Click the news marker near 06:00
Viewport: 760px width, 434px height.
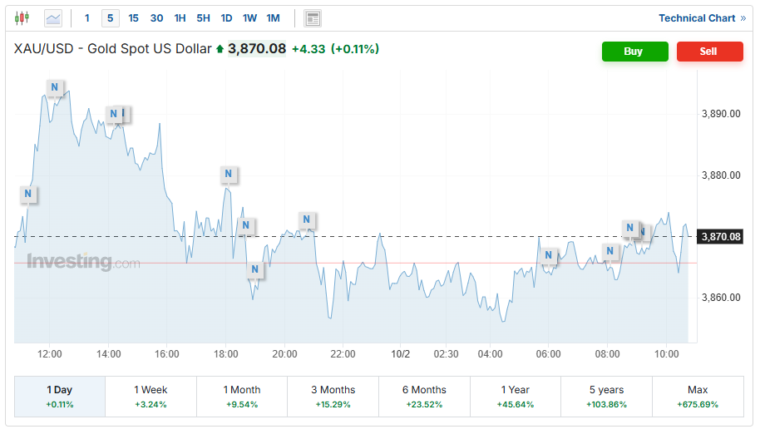click(547, 256)
